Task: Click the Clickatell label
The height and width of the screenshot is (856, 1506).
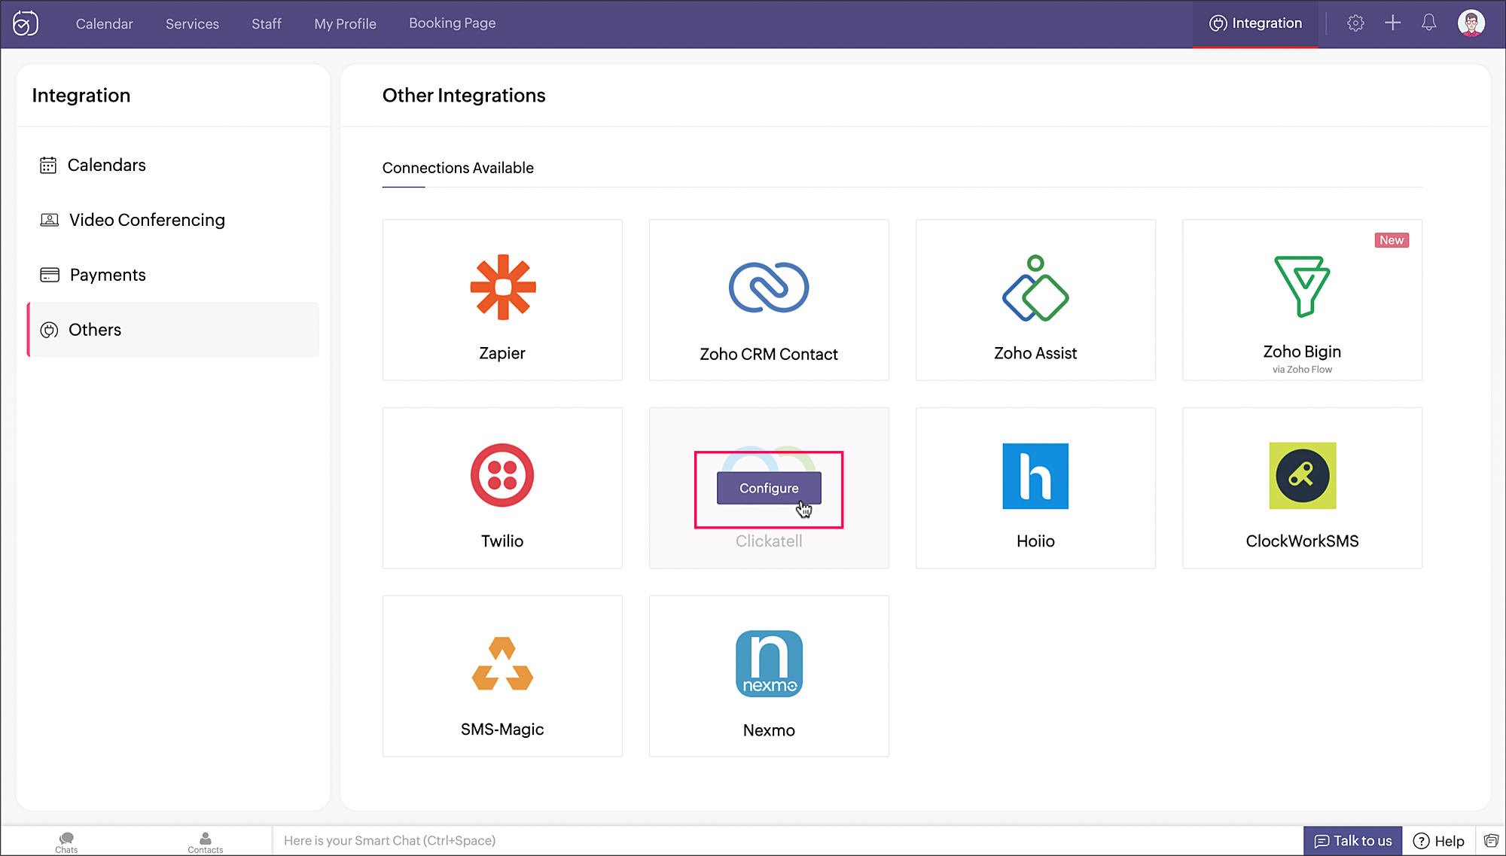Action: click(x=769, y=541)
